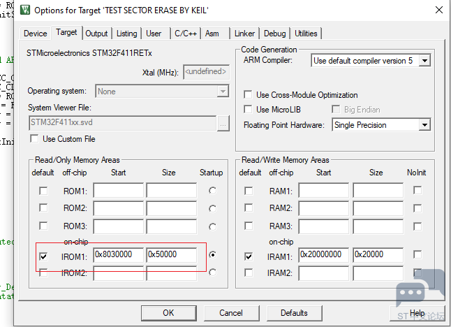Image resolution: width=451 pixels, height=327 pixels.
Task: Click the ROM1 Start field
Action: (x=119, y=190)
